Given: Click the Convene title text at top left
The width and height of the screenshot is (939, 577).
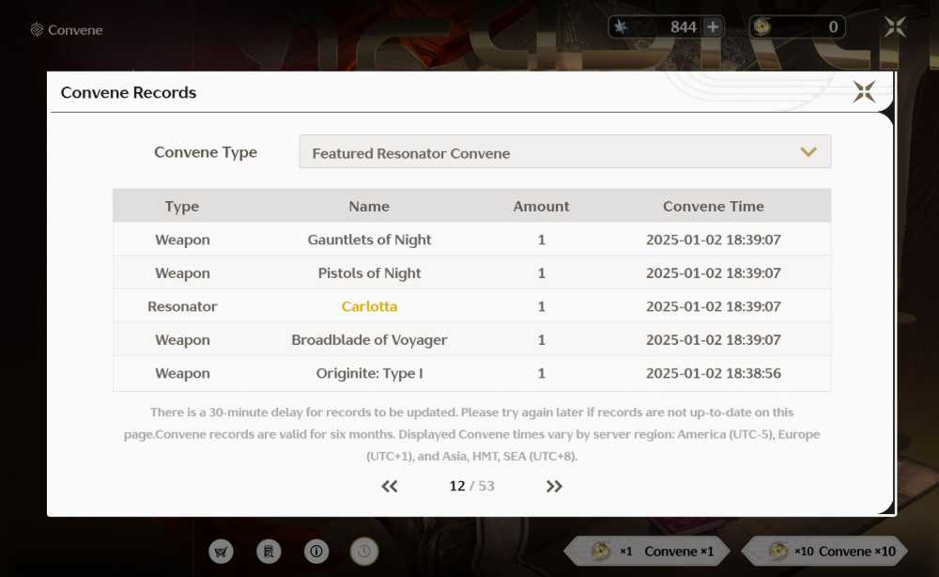Looking at the screenshot, I should click(x=75, y=30).
